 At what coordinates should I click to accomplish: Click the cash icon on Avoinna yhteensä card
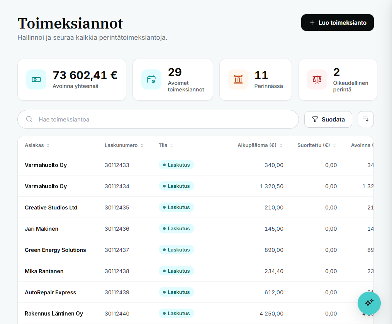pos(36,79)
